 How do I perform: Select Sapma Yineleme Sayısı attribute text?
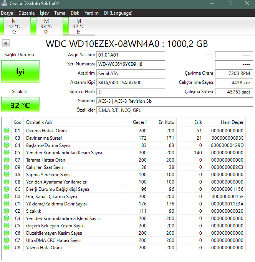(49, 175)
